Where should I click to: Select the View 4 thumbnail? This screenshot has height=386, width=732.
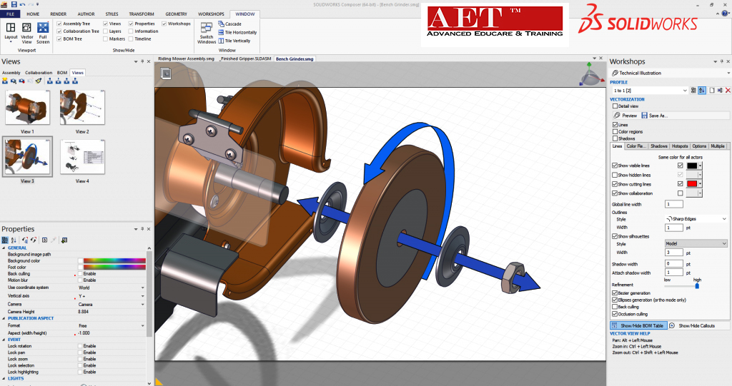83,158
